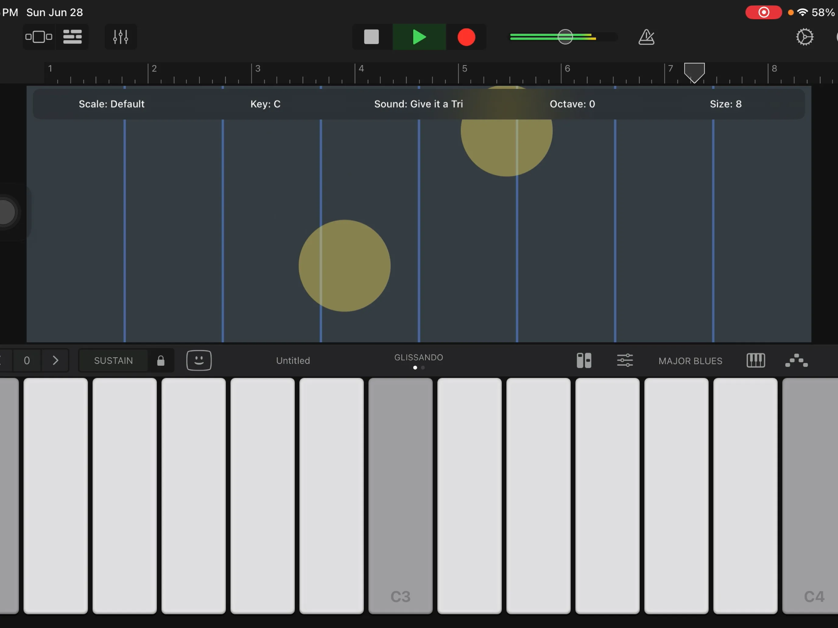Viewport: 838px width, 628px height.
Task: Open the mixer track controls icon
Action: (x=121, y=37)
